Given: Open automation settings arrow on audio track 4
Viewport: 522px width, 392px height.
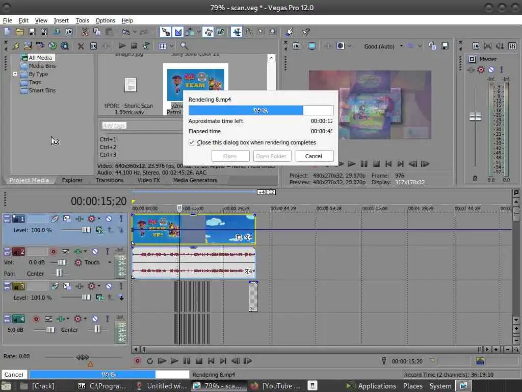Looking at the screenshot, I should 85,319.
